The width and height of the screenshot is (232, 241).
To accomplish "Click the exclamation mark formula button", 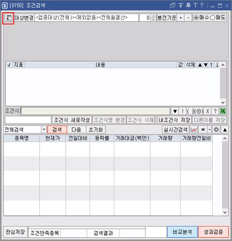I will coord(183,111).
